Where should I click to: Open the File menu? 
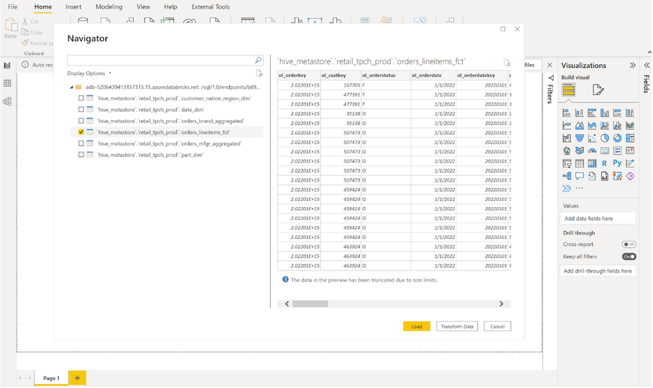pos(12,7)
